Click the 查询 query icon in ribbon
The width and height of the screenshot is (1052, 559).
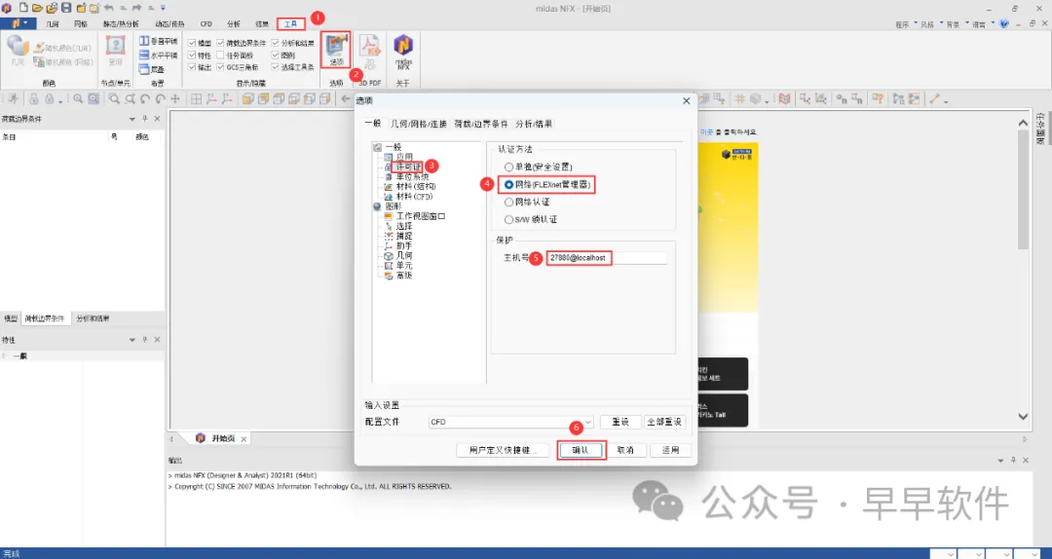coord(116,50)
